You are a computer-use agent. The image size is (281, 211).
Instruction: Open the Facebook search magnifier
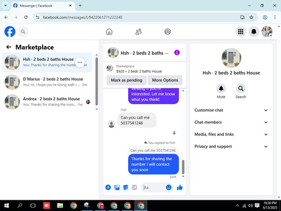(23, 32)
